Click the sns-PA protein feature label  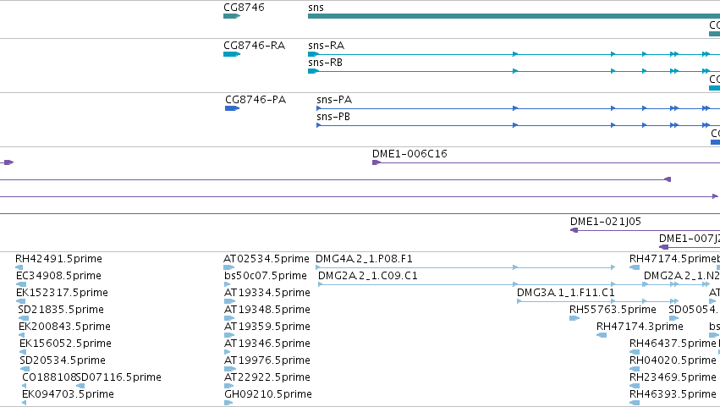click(334, 100)
